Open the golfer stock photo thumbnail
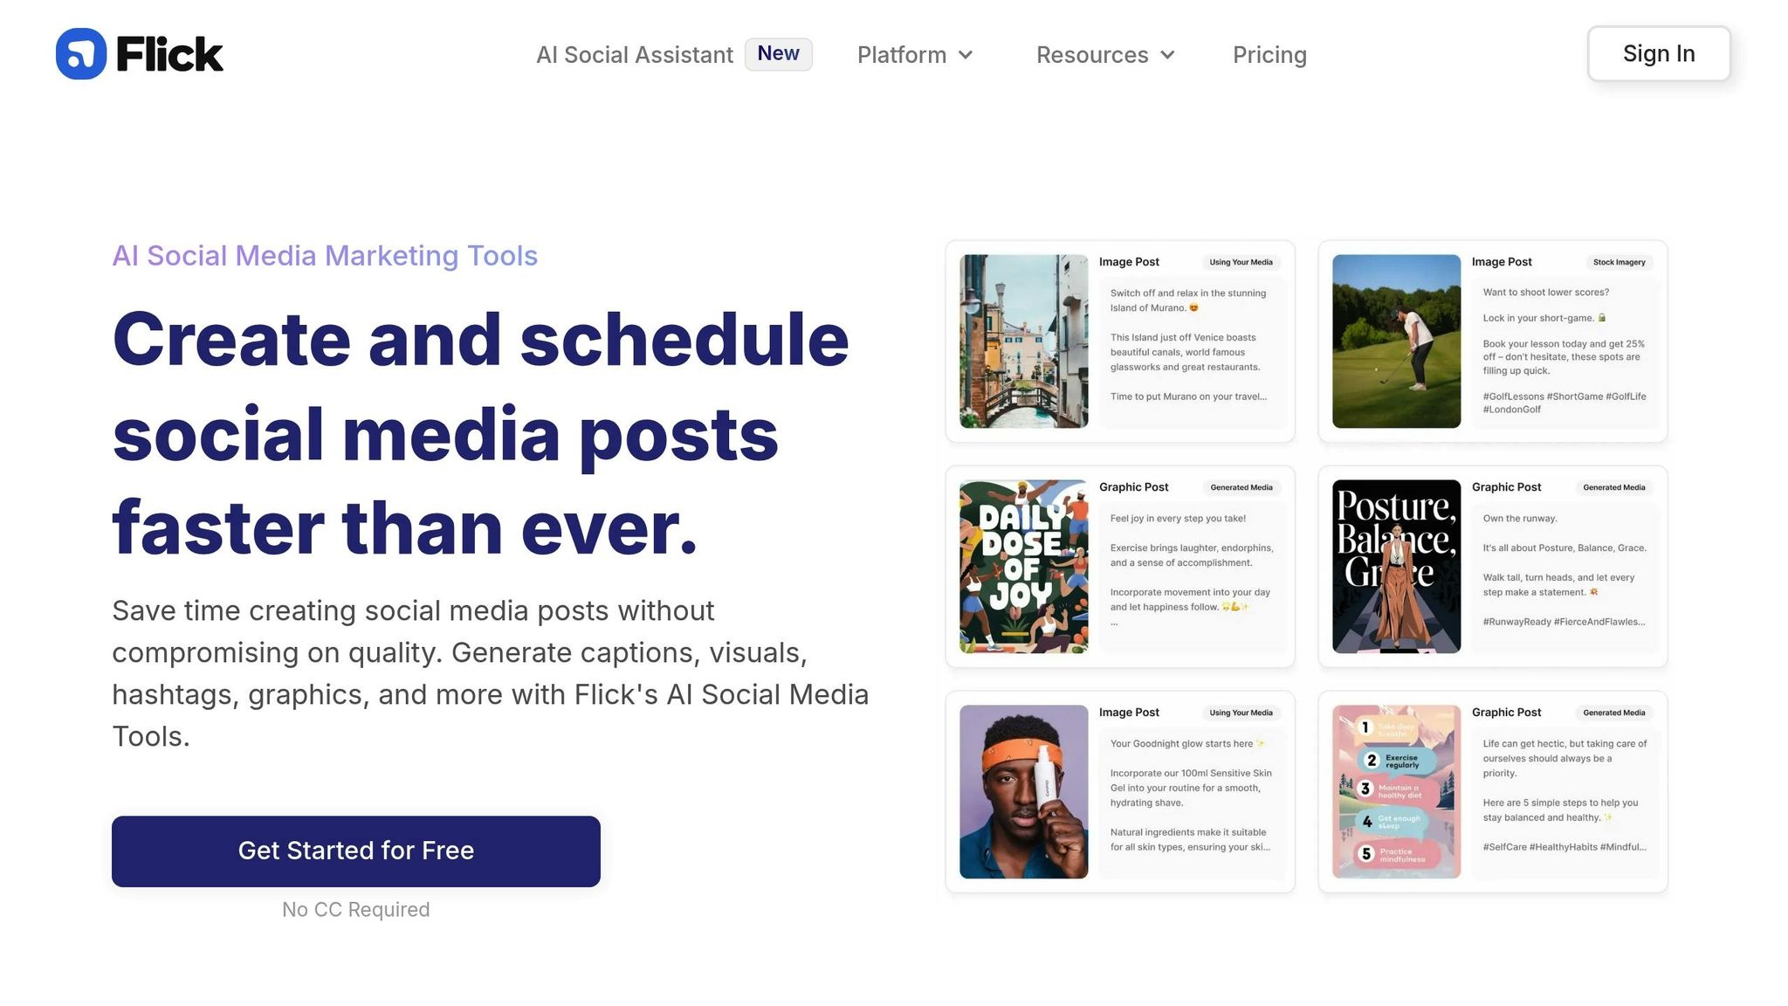Viewport: 1788px width, 1006px height. (x=1396, y=341)
